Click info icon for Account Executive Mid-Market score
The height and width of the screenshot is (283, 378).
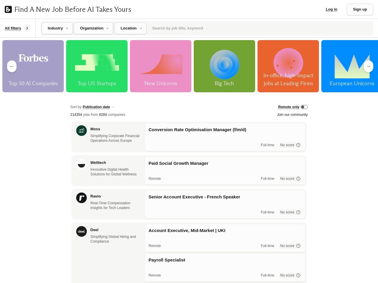(298, 246)
